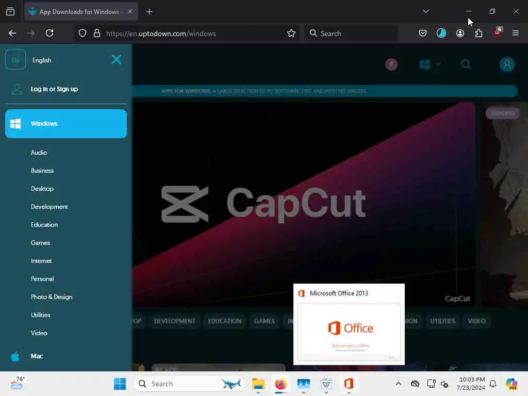Image resolution: width=528 pixels, height=396 pixels.
Task: Open the Desktop category
Action: coord(42,189)
